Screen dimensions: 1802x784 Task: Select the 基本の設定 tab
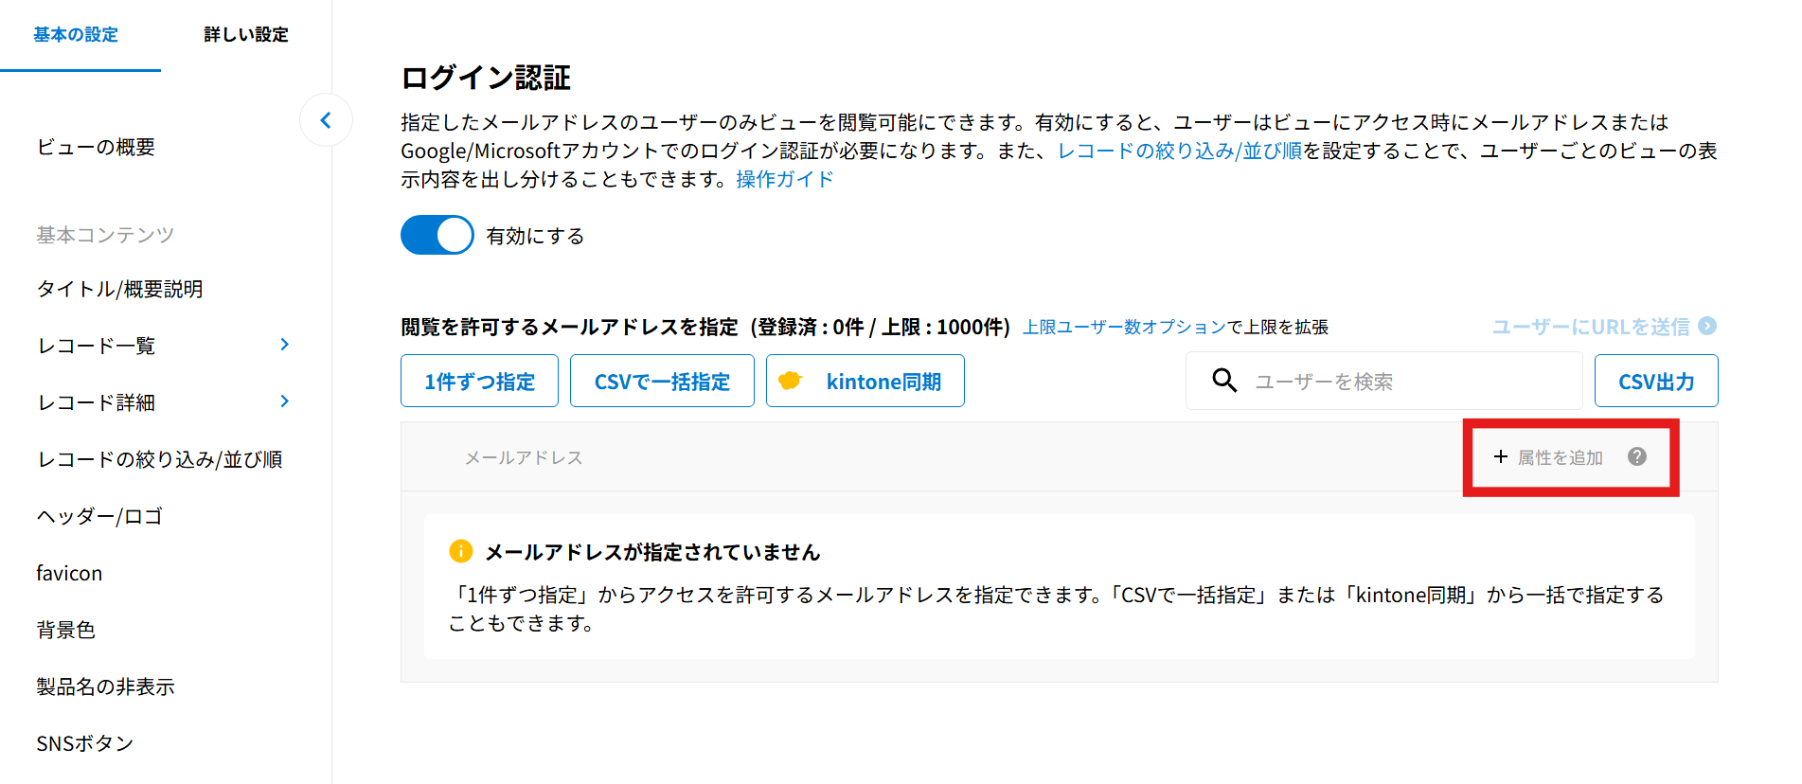(76, 35)
